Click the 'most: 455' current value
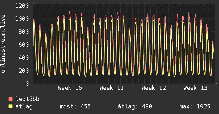 pos(75,107)
